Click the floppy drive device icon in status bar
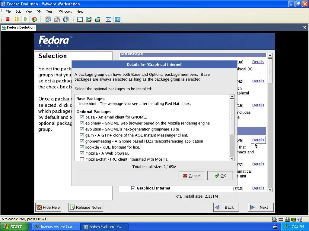The width and height of the screenshot is (309, 231). coord(287,219)
